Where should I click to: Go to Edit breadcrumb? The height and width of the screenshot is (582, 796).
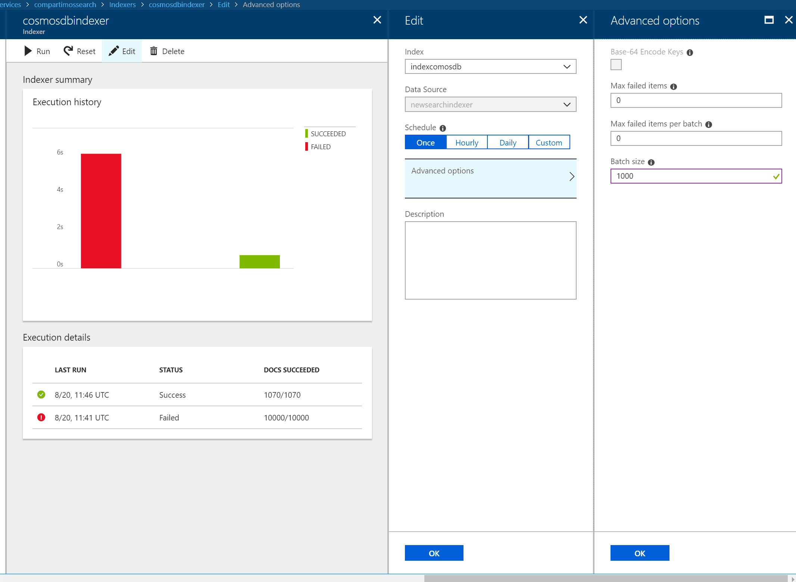[x=224, y=4]
